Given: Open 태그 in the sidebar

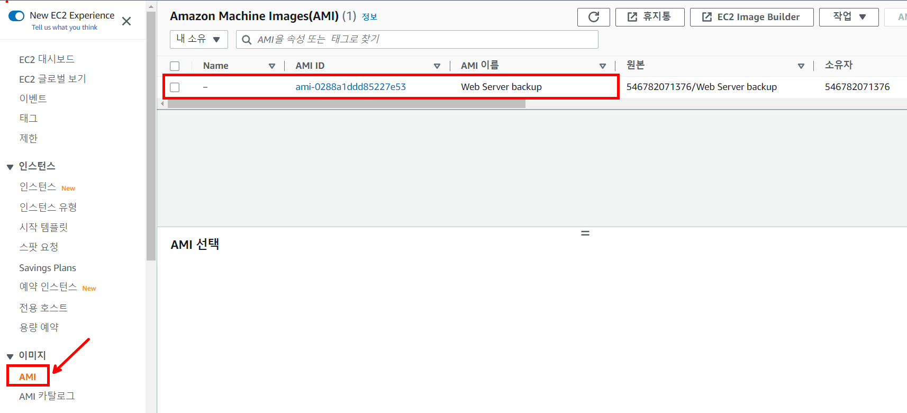Looking at the screenshot, I should [29, 118].
